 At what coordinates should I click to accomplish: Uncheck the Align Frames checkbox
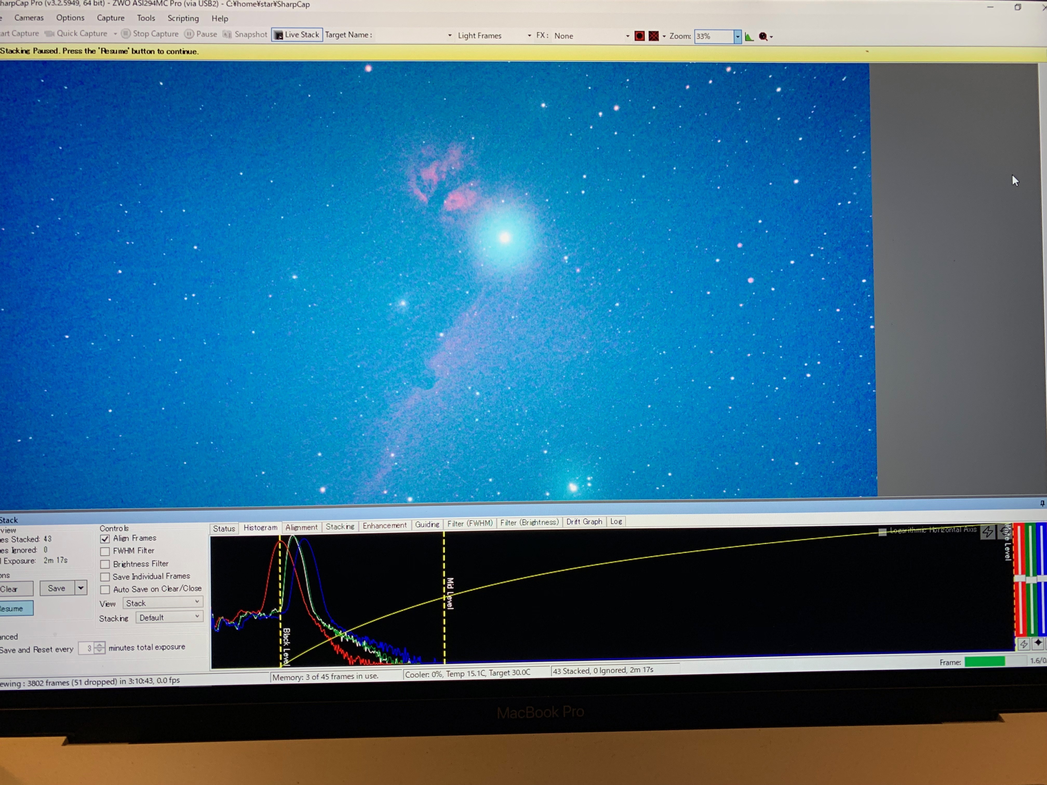(105, 538)
